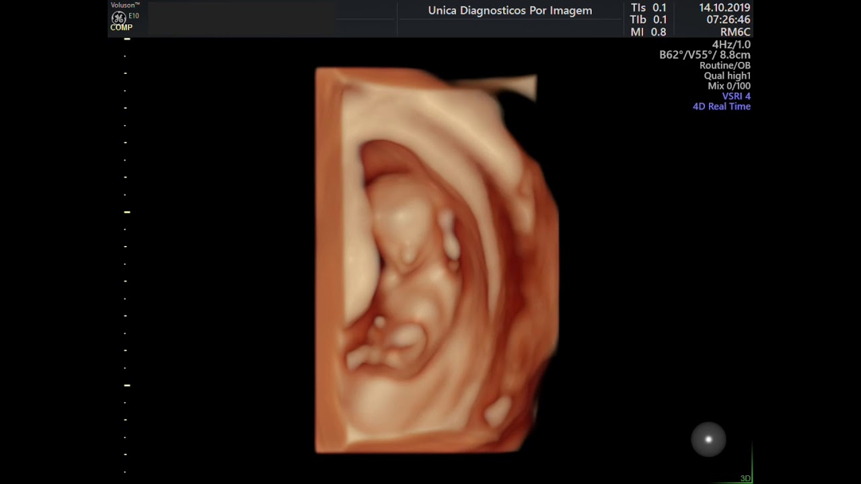Click the TIb 0.1 value
The height and width of the screenshot is (484, 861).
point(648,20)
